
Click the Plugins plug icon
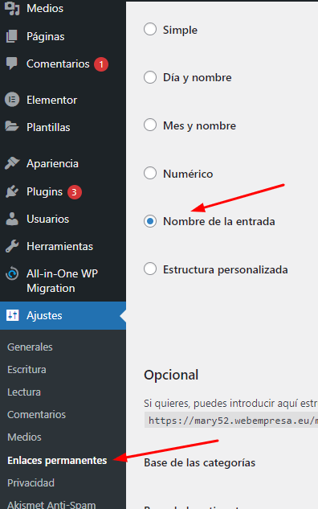(12, 191)
